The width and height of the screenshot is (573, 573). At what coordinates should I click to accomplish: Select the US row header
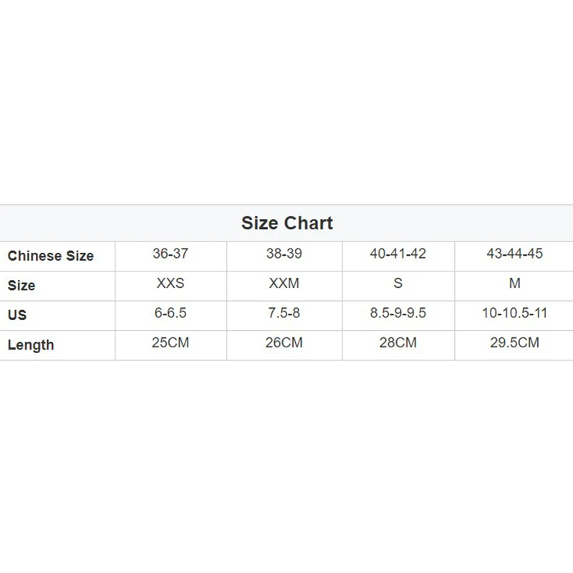[x=17, y=315]
